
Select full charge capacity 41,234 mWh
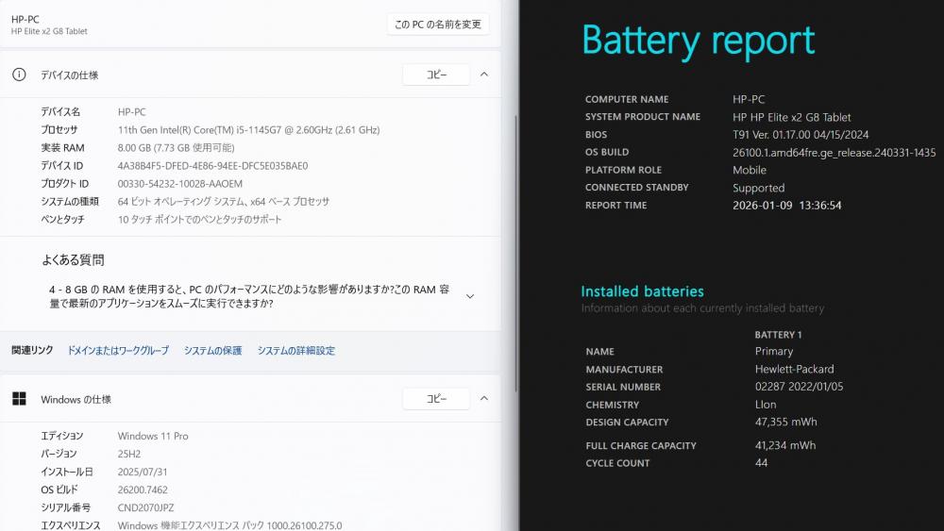tap(785, 445)
